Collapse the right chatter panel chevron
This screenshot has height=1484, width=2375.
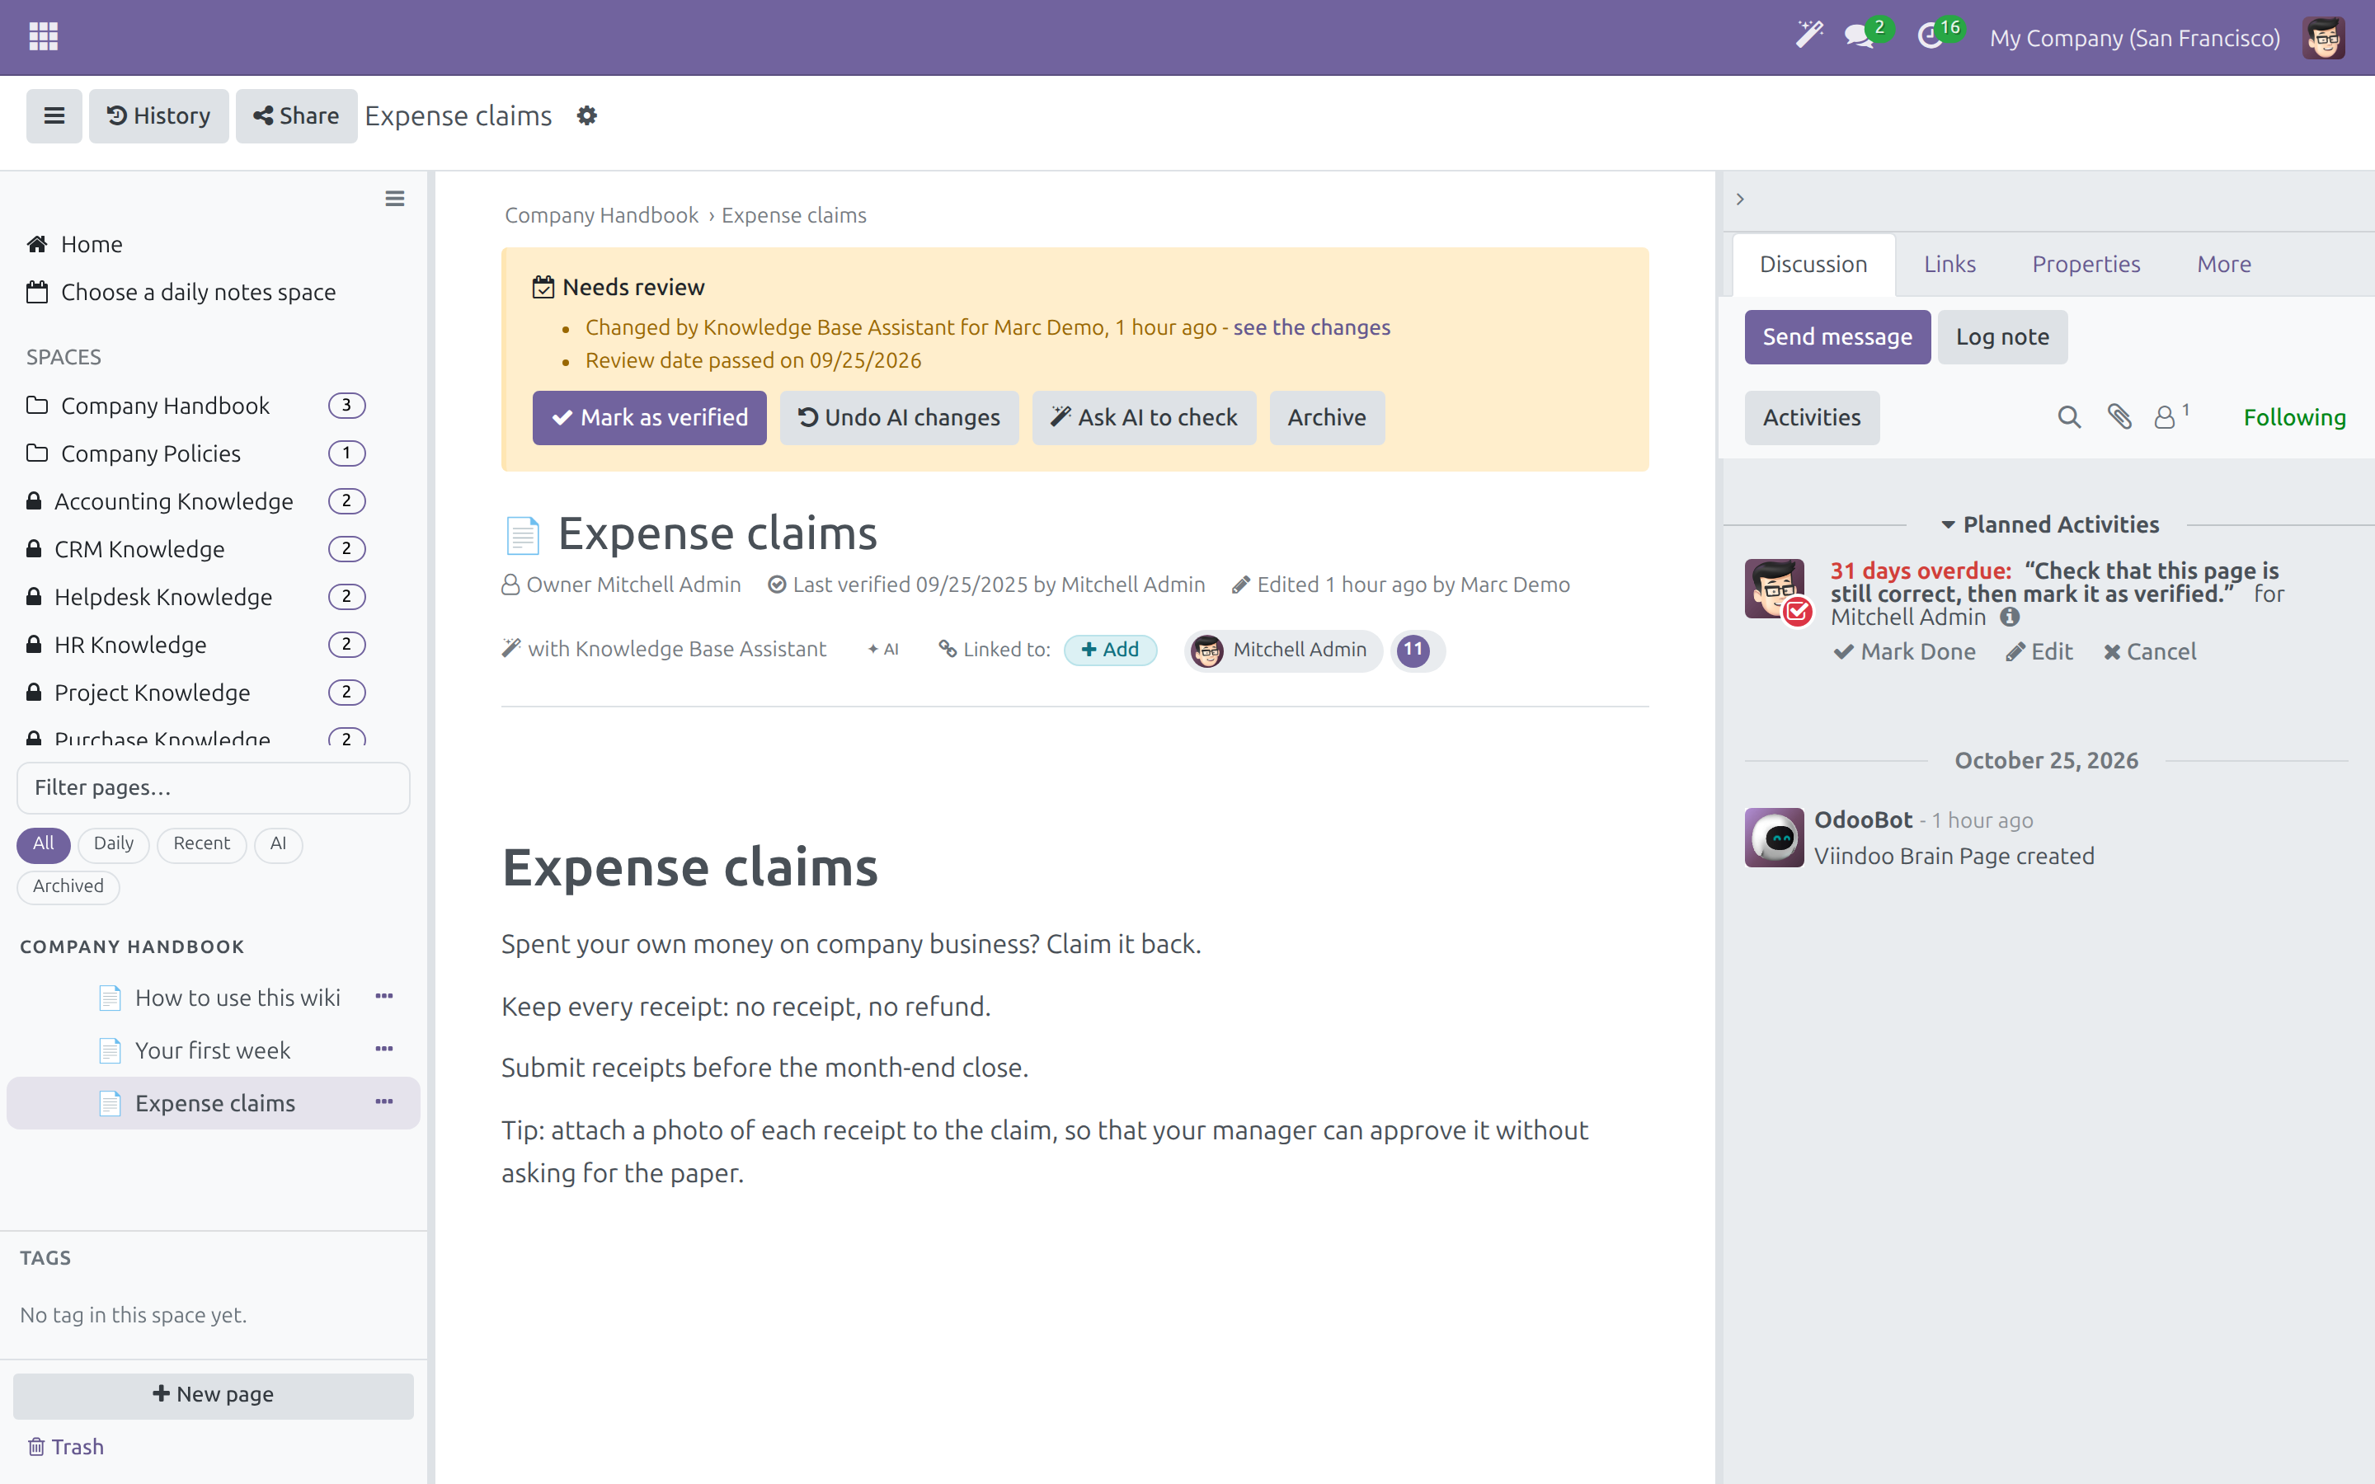coord(1740,200)
